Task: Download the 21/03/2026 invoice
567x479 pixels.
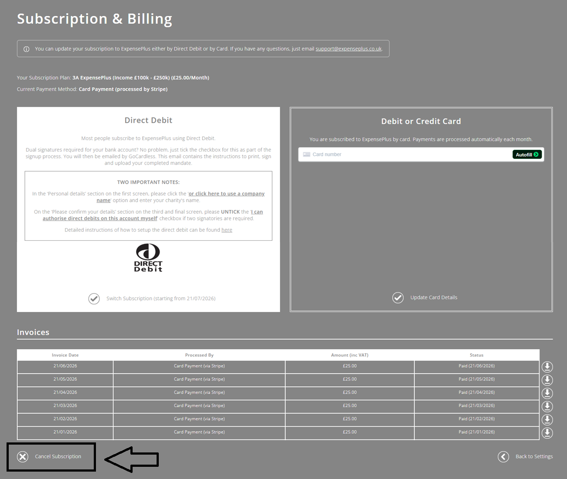Action: tap(547, 406)
